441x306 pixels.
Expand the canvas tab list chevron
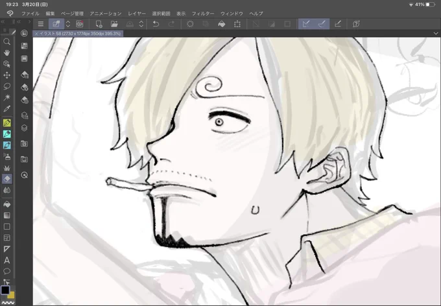pyautogui.click(x=436, y=34)
